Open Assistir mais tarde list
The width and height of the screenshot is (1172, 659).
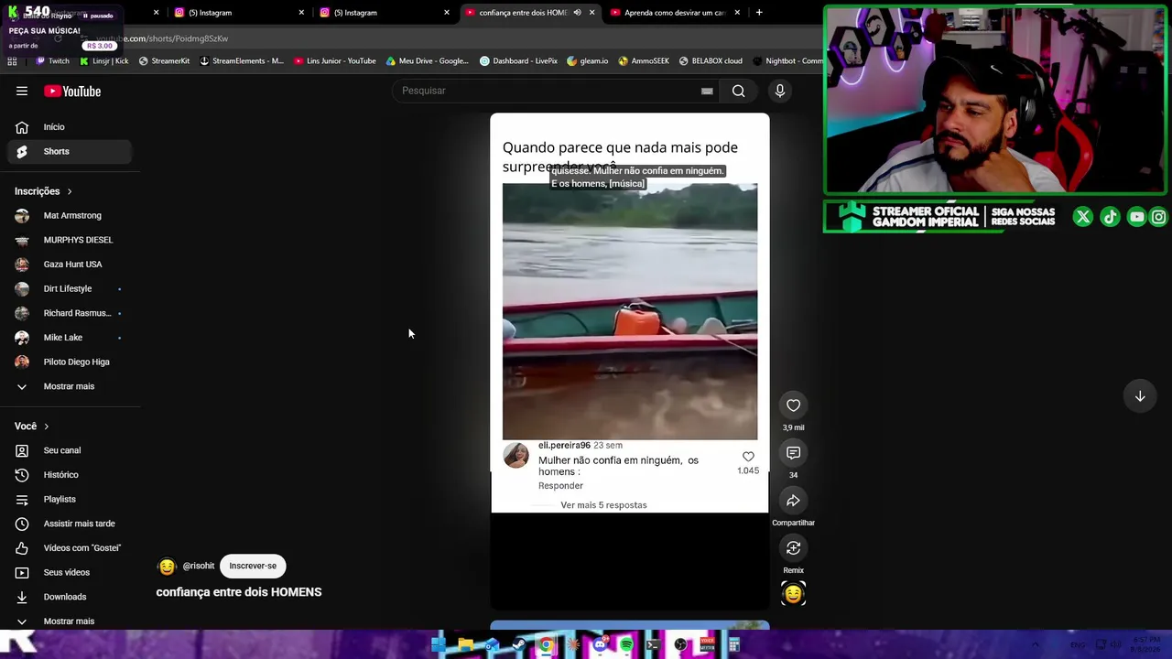69,524
